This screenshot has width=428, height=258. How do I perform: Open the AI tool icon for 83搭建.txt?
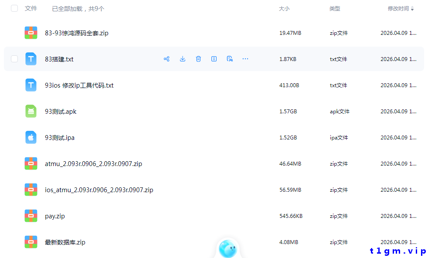(230, 59)
